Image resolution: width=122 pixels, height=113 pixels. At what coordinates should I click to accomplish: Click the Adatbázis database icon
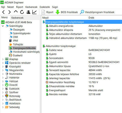[7, 103]
